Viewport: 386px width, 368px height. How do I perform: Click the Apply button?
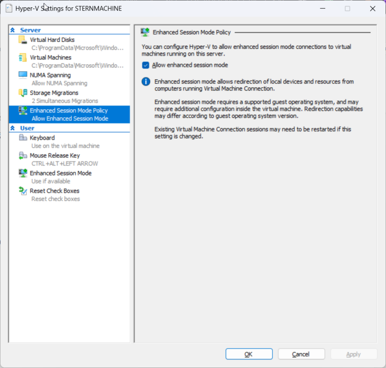[x=354, y=354]
